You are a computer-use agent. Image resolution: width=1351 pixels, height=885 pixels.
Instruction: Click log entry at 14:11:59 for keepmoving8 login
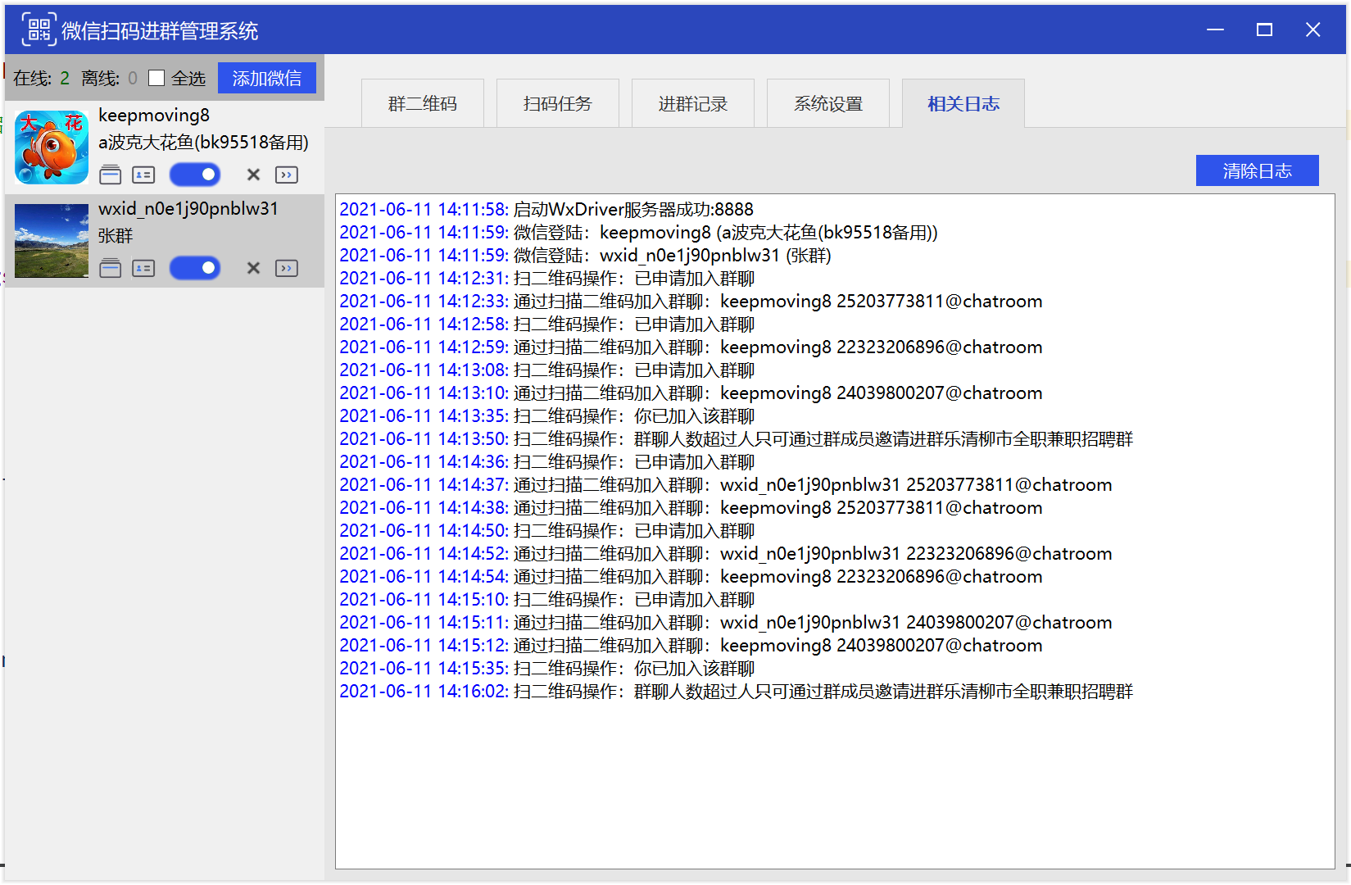point(639,233)
